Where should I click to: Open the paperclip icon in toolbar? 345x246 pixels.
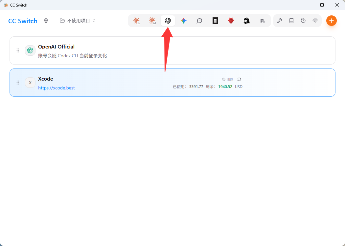315,21
